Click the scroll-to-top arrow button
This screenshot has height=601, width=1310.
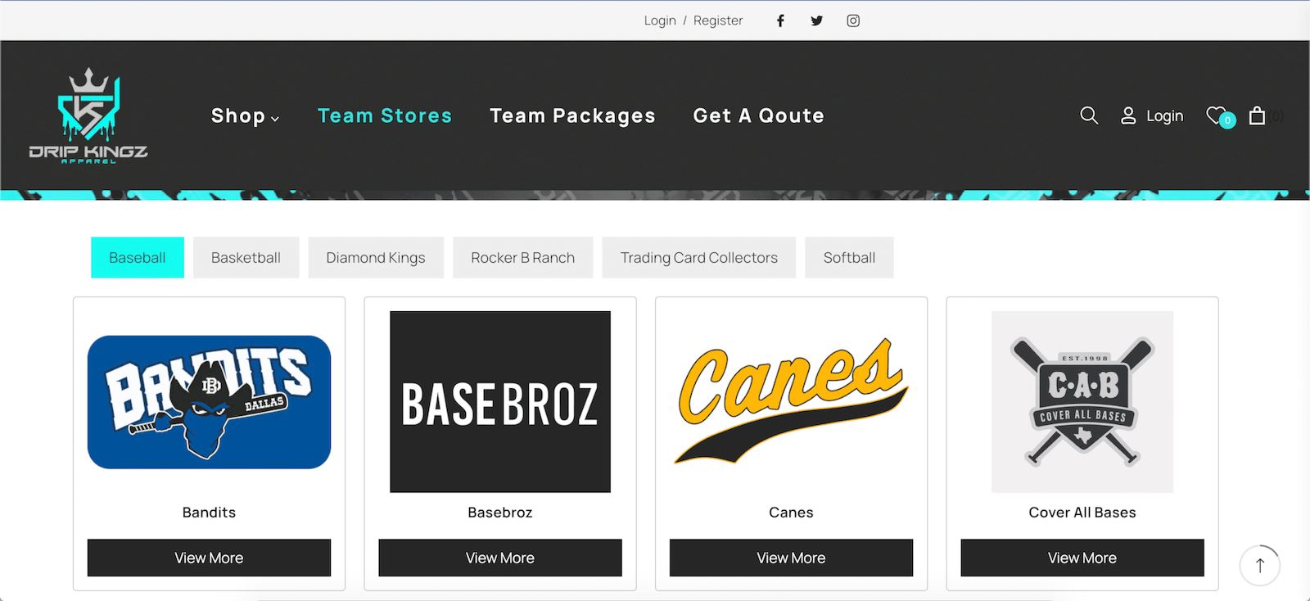click(x=1260, y=565)
